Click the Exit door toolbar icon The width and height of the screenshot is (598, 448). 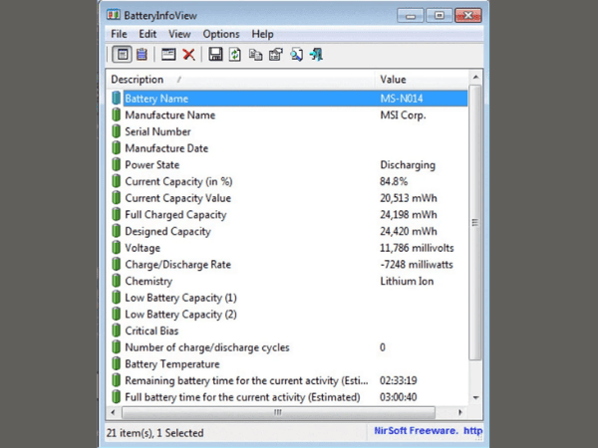tap(316, 55)
